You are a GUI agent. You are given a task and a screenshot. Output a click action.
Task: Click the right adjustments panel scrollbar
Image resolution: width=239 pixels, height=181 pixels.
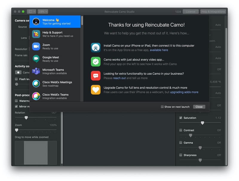tap(226, 96)
